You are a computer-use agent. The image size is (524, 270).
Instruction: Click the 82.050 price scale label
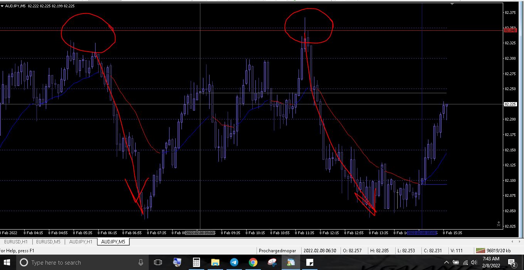[510, 211]
